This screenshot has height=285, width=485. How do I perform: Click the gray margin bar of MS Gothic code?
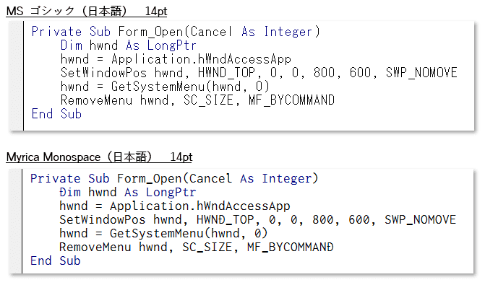(17, 76)
